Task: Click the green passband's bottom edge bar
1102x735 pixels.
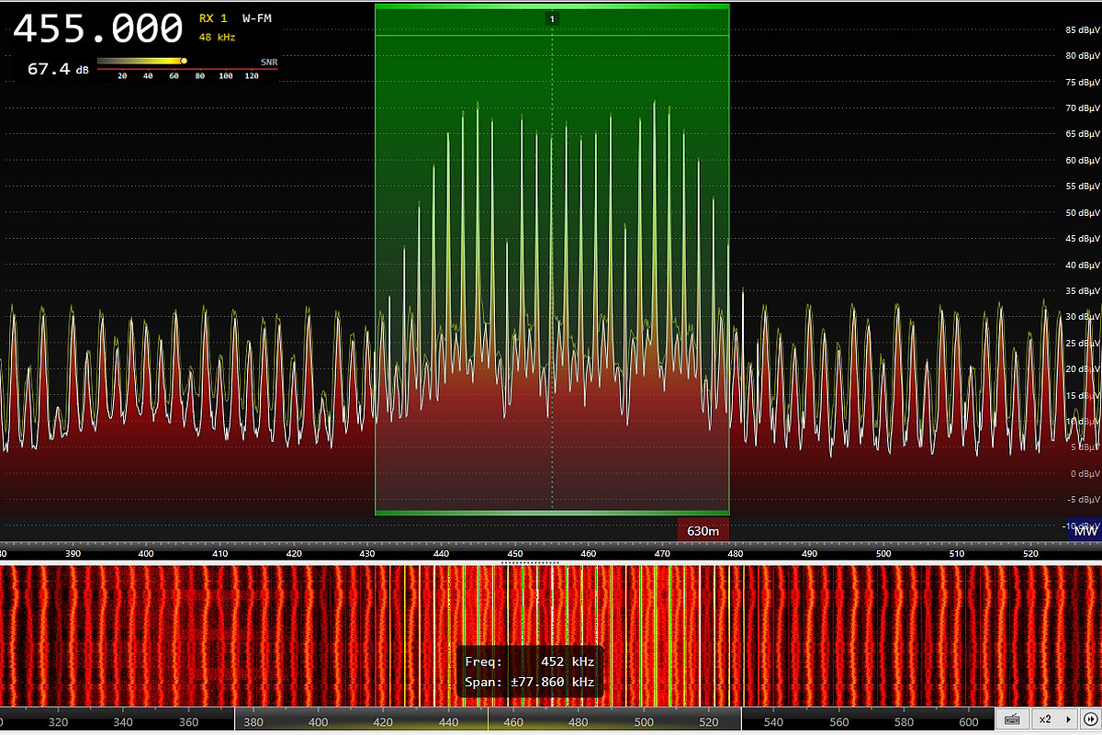Action: click(x=552, y=513)
